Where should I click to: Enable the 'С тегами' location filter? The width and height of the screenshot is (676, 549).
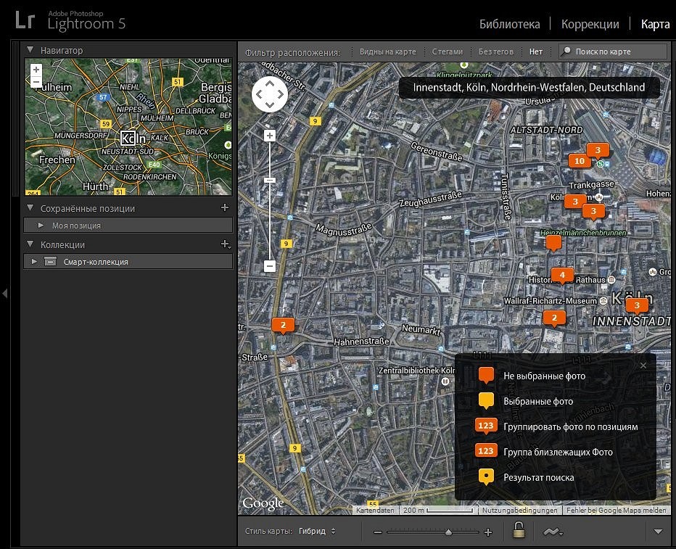tap(447, 51)
